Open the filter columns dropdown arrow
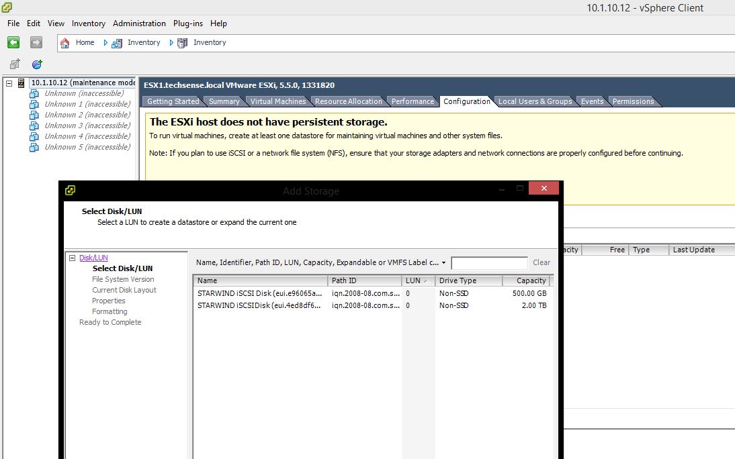The height and width of the screenshot is (459, 735). (443, 263)
